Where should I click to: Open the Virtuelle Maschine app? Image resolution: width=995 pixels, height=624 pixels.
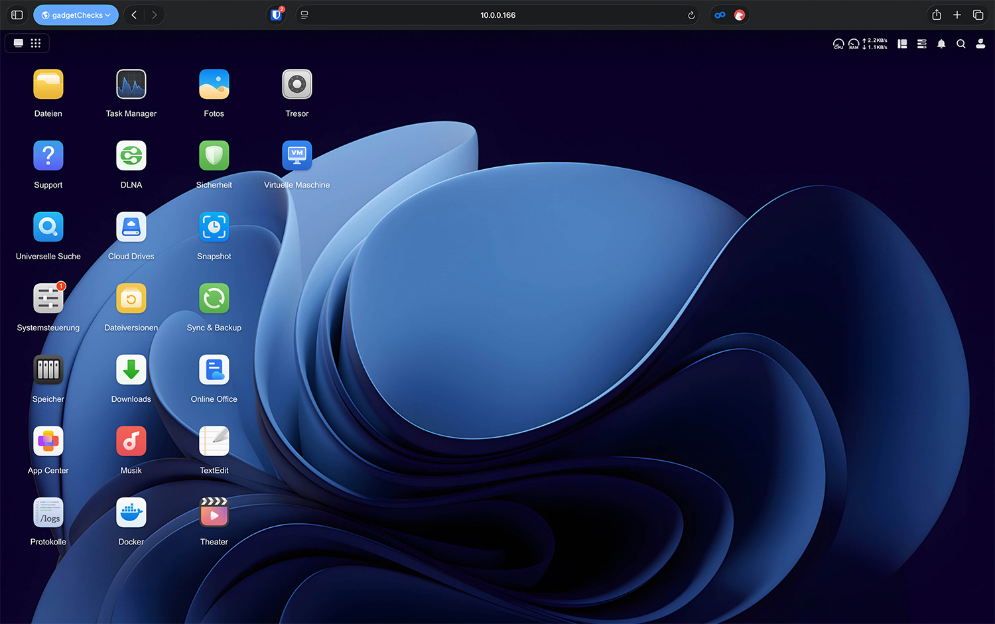tap(297, 156)
